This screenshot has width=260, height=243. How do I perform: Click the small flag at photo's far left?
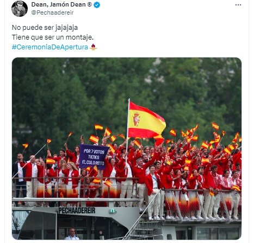tap(25, 146)
